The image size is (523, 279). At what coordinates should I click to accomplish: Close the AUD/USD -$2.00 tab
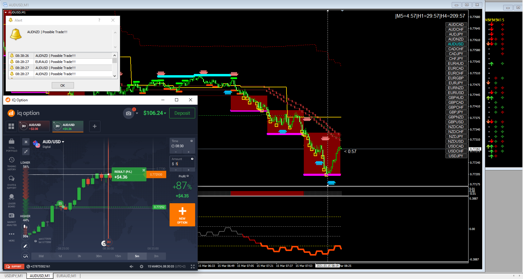coord(20,123)
